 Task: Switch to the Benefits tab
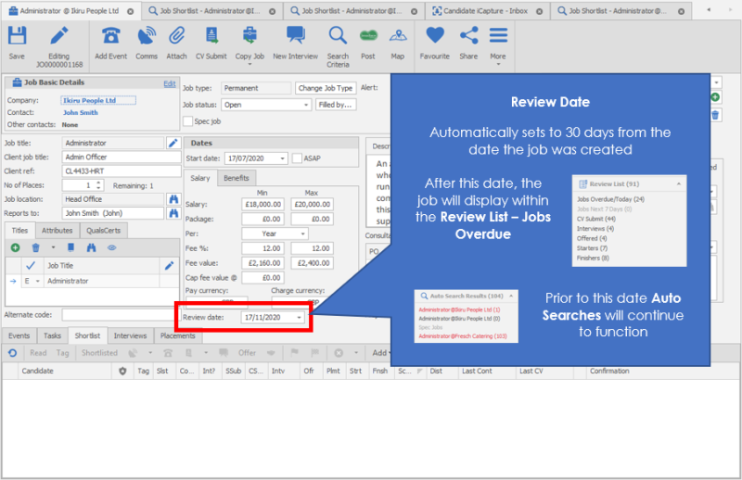237,178
